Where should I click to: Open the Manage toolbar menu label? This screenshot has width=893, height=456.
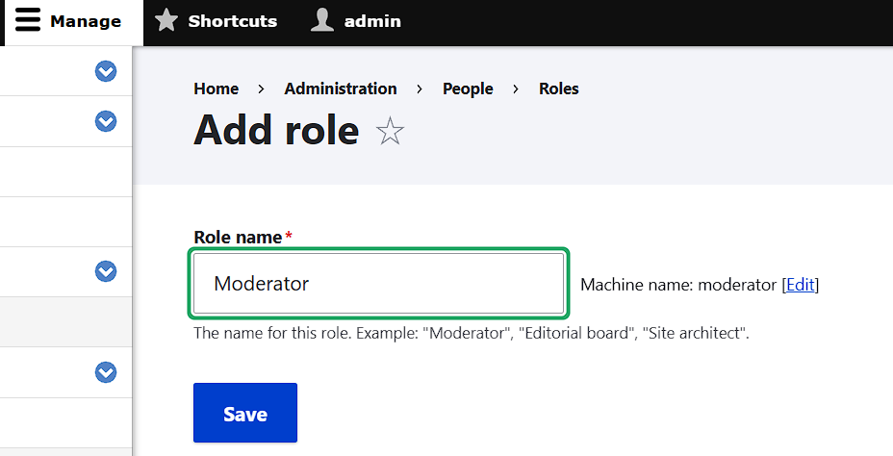click(86, 21)
